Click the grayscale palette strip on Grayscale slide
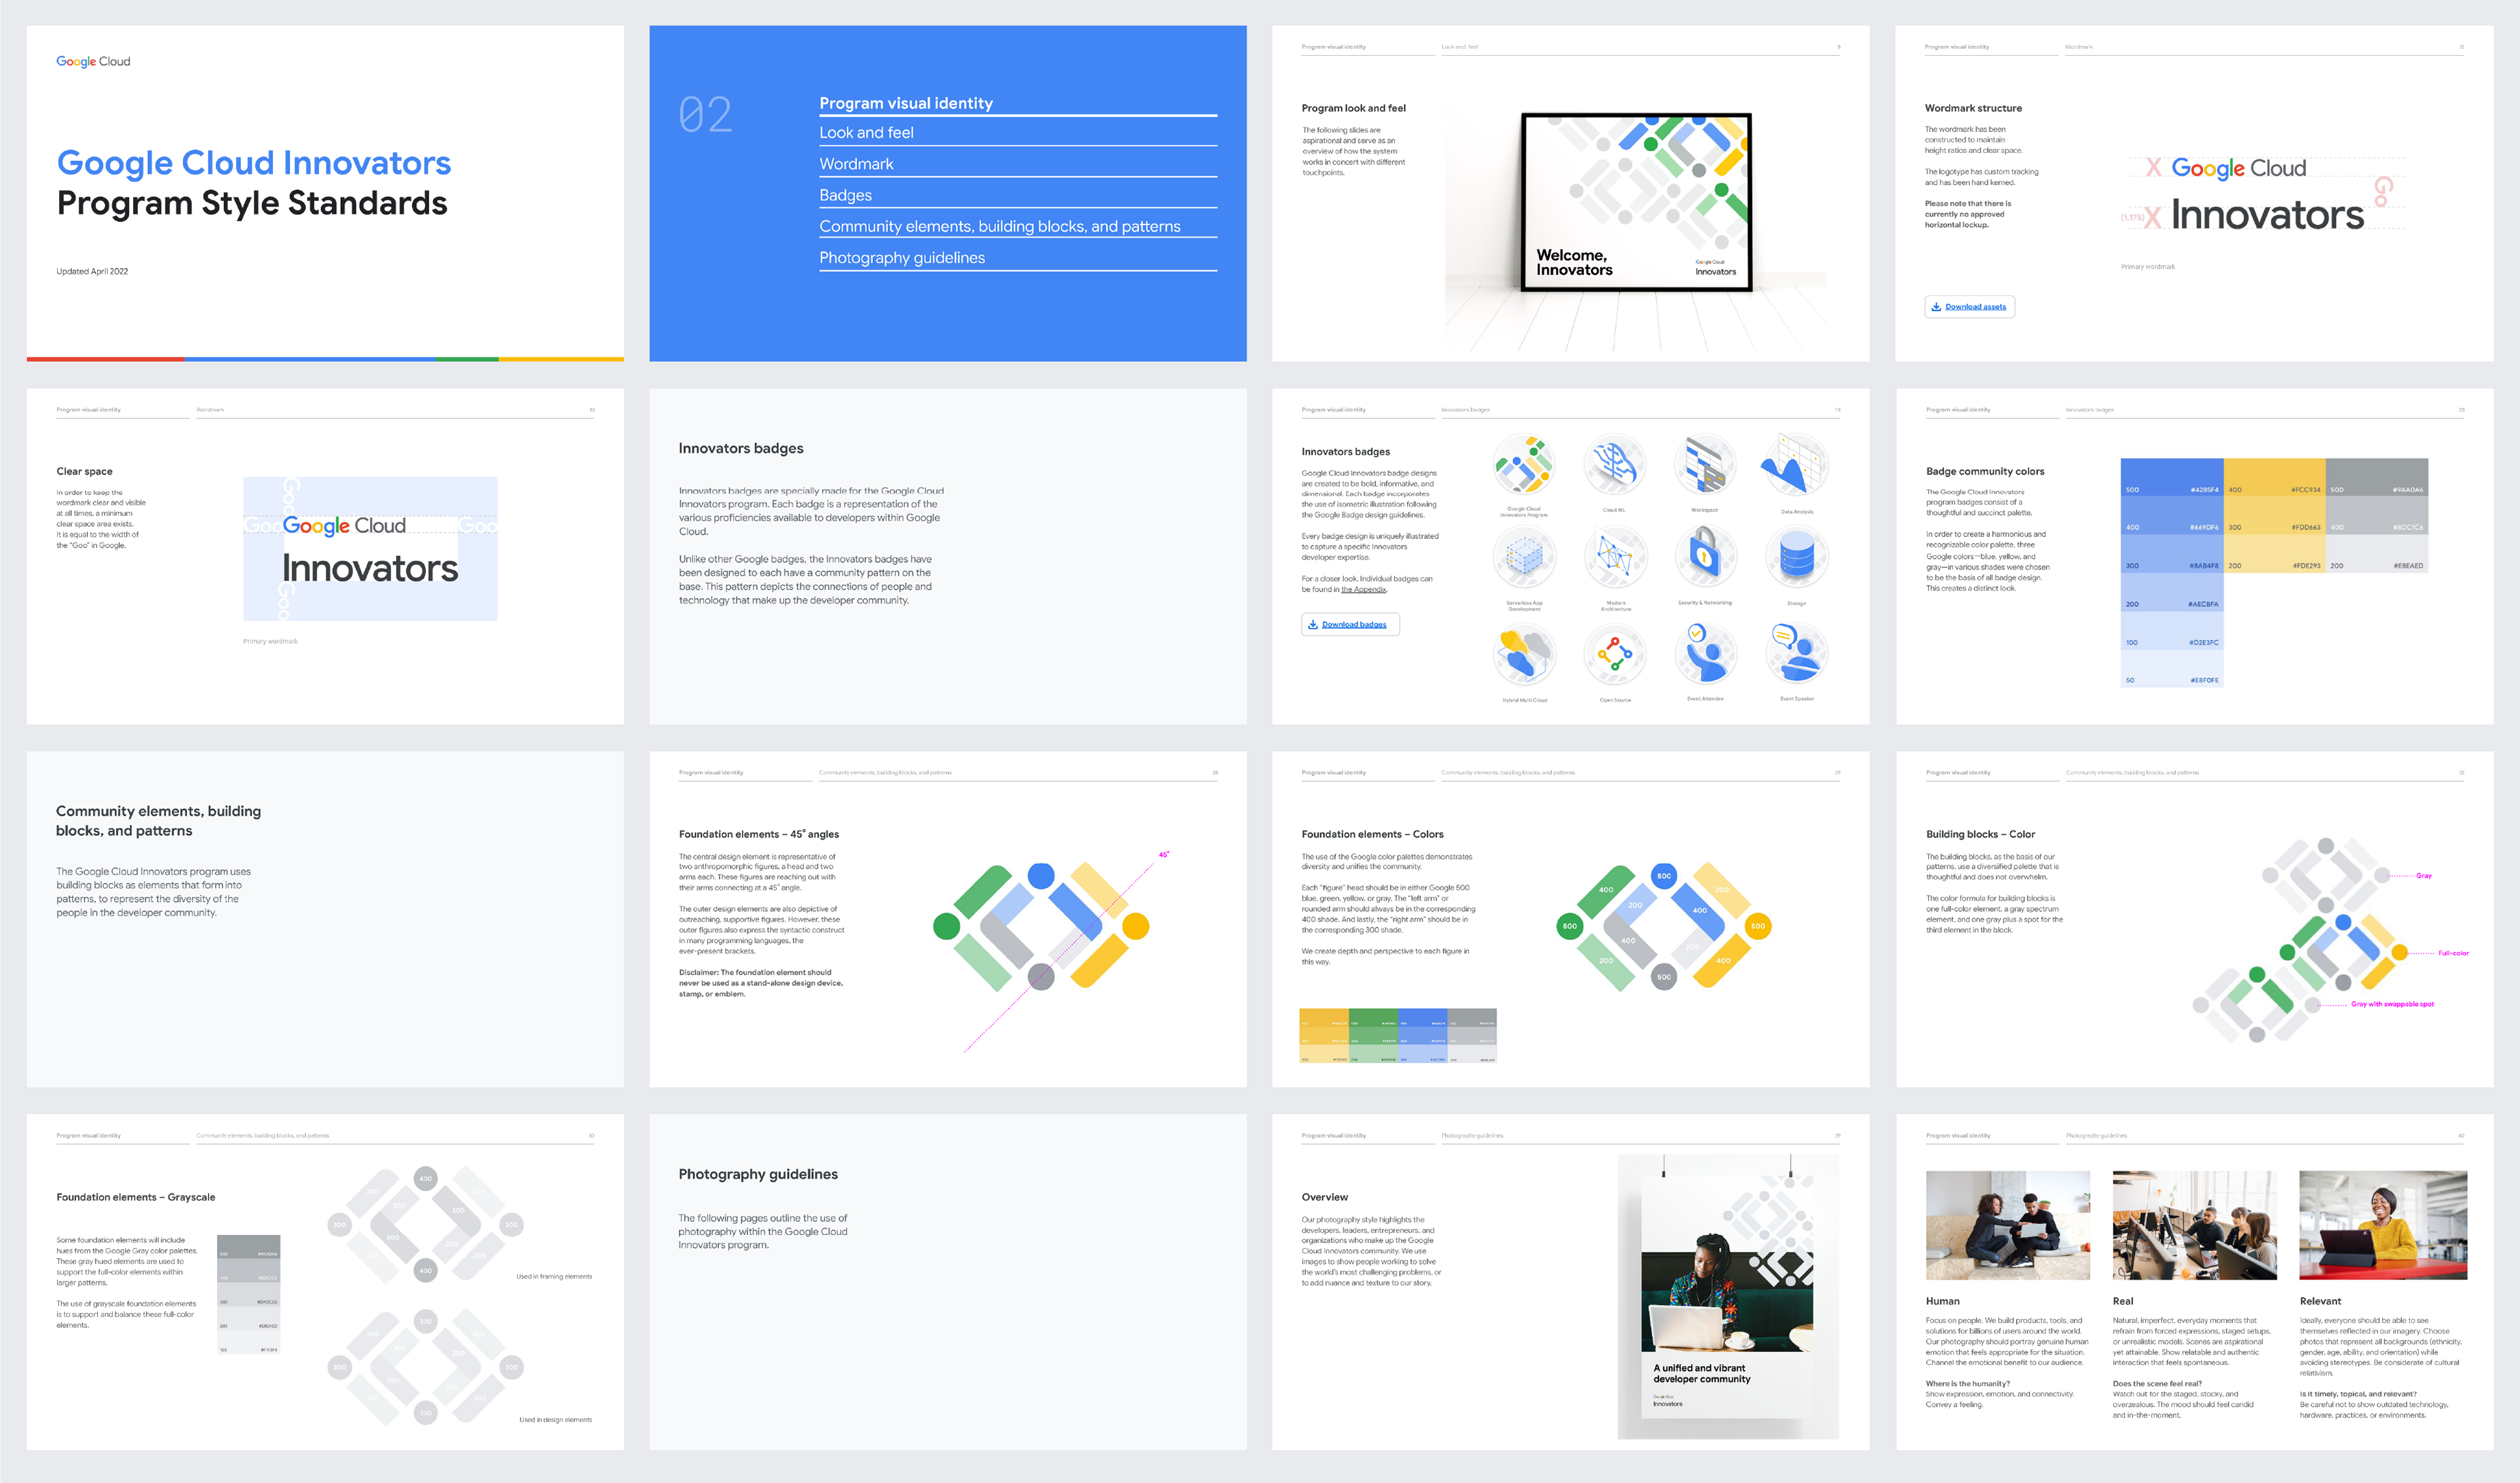 [249, 1294]
